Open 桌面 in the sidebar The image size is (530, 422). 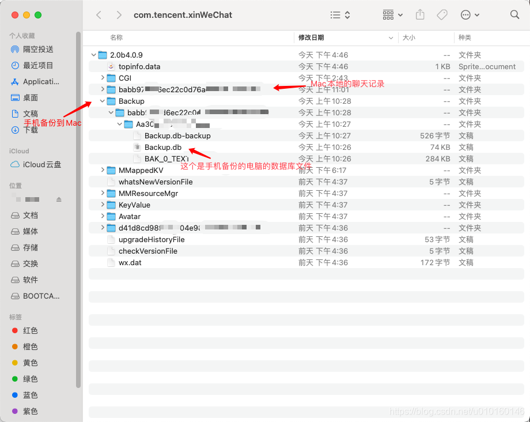coord(24,98)
